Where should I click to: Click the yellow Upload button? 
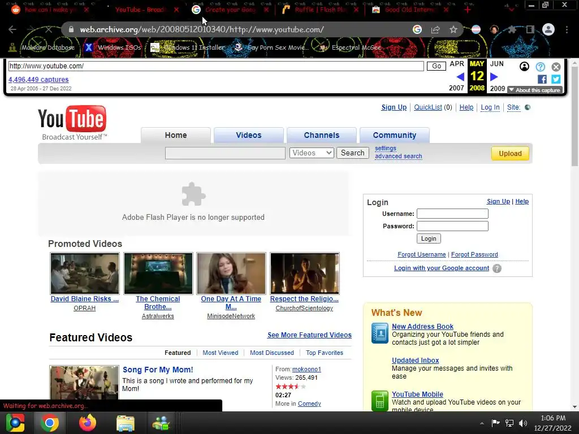(x=510, y=154)
